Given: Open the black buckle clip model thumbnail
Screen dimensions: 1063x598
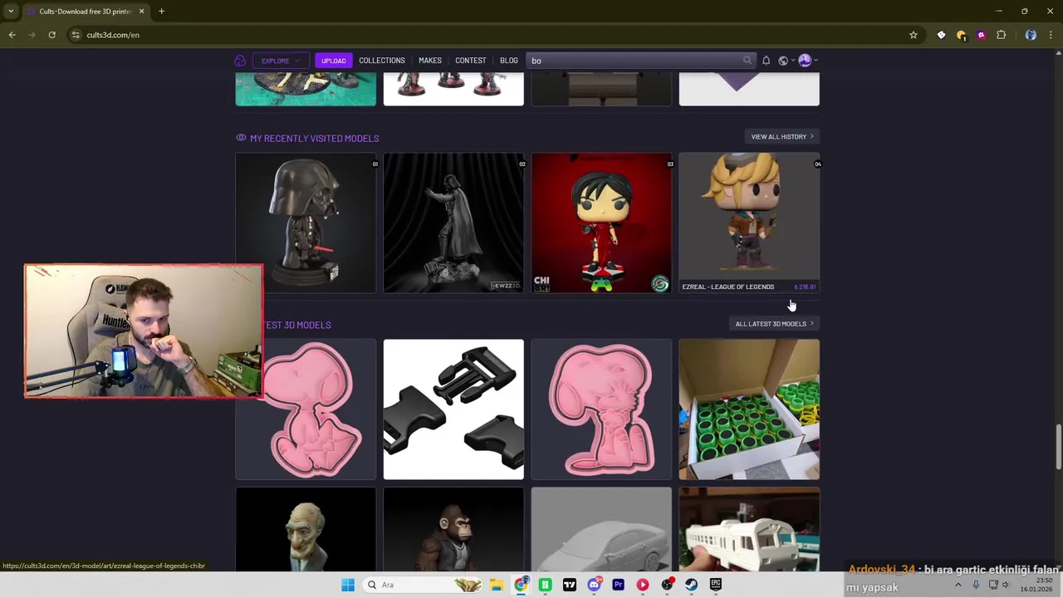Looking at the screenshot, I should [453, 409].
